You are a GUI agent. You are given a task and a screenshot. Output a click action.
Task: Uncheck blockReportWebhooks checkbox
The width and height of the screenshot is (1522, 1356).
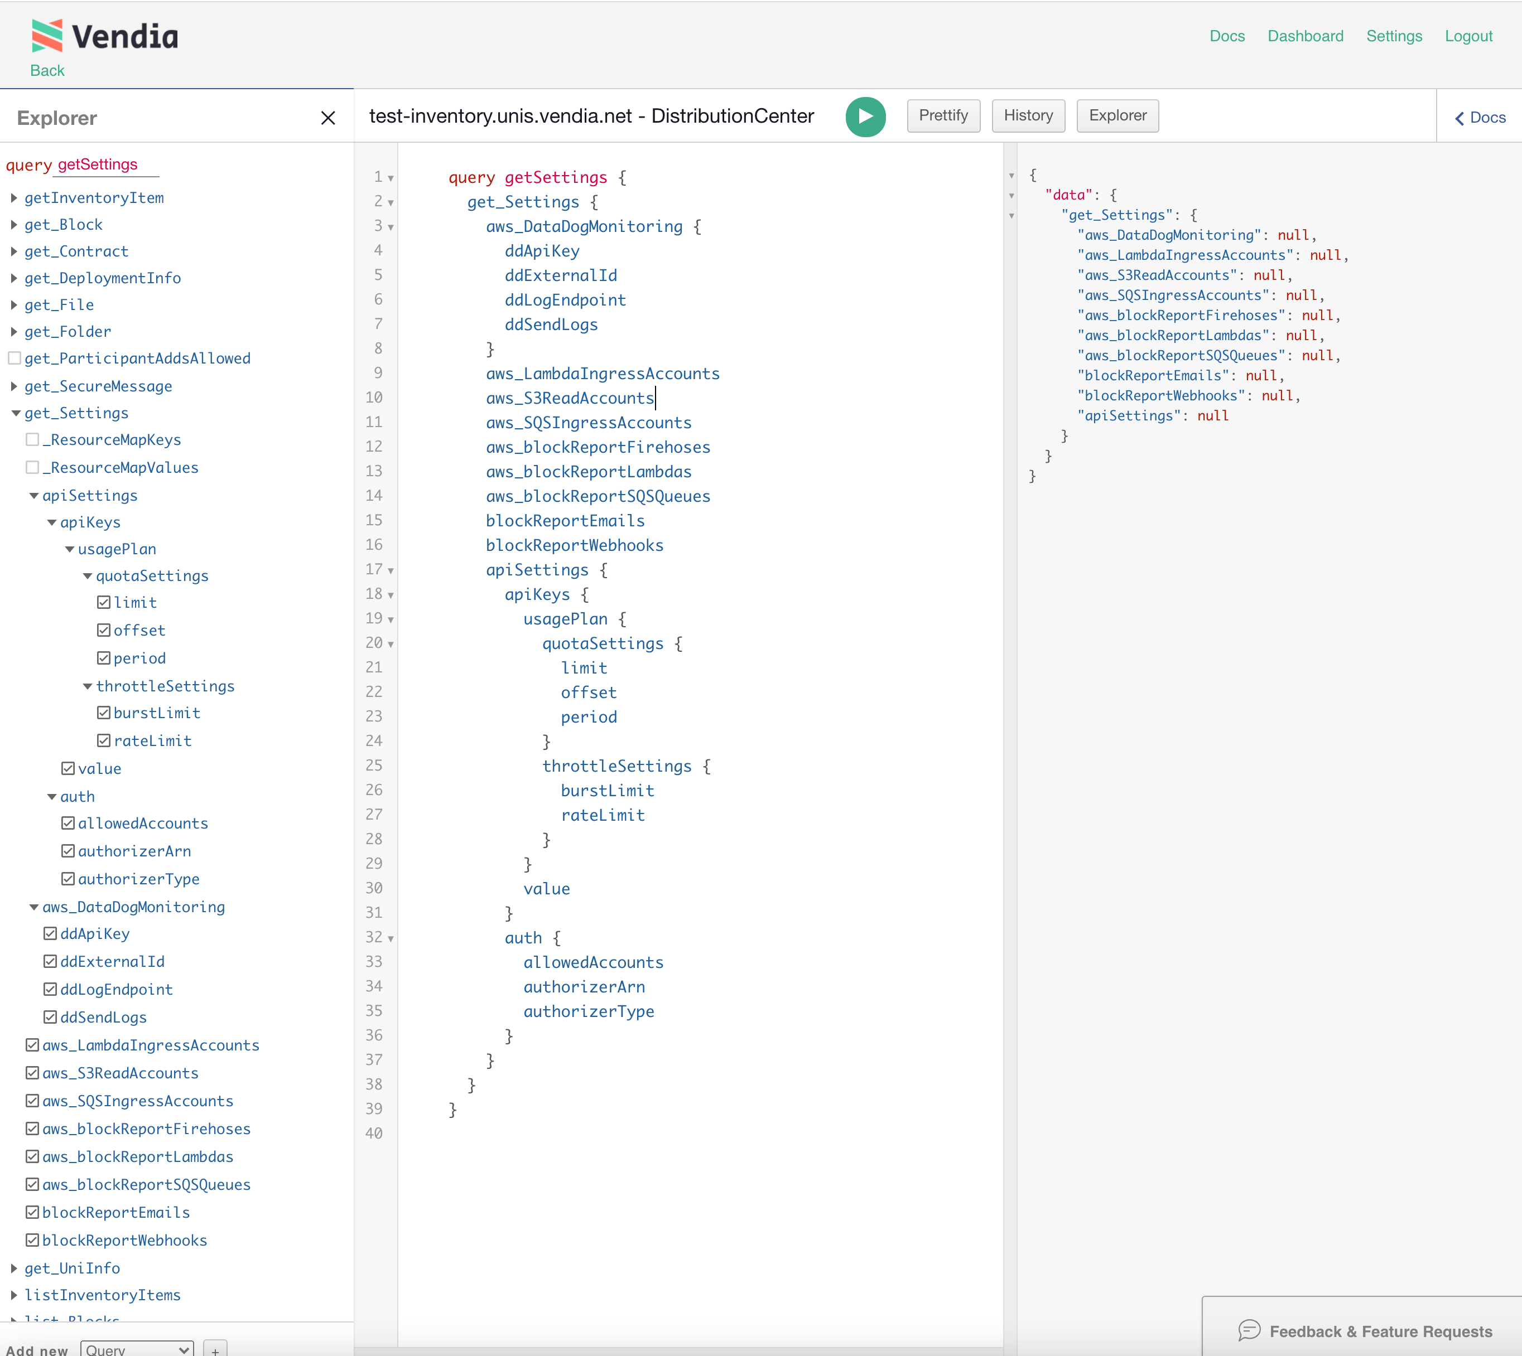point(32,1240)
